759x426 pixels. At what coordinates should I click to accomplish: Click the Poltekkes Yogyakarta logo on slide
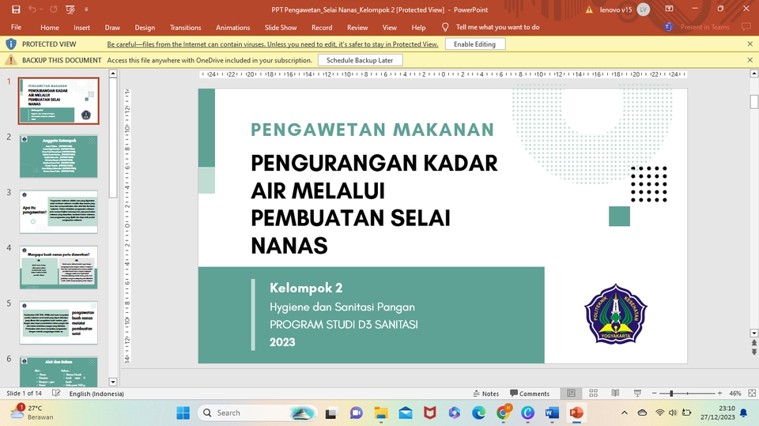click(616, 314)
